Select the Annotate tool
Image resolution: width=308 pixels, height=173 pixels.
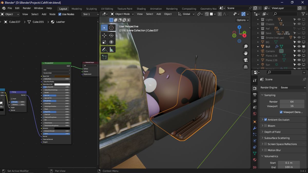pyautogui.click(x=104, y=50)
